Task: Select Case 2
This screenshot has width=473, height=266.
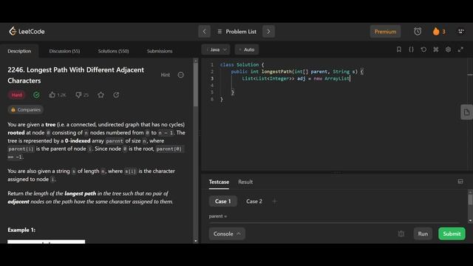Action: [254, 201]
